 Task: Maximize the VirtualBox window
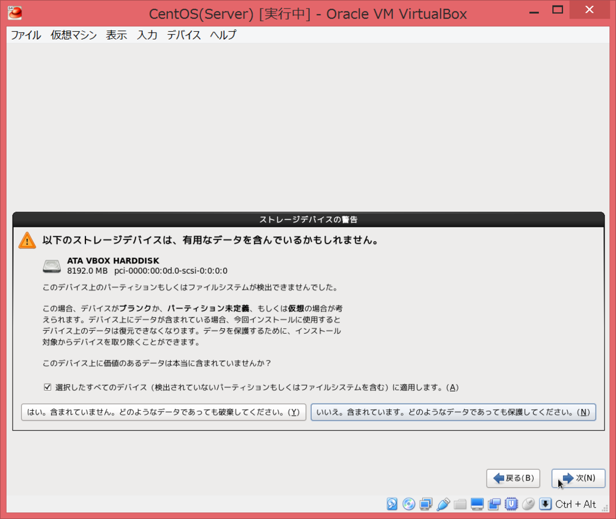tap(558, 10)
